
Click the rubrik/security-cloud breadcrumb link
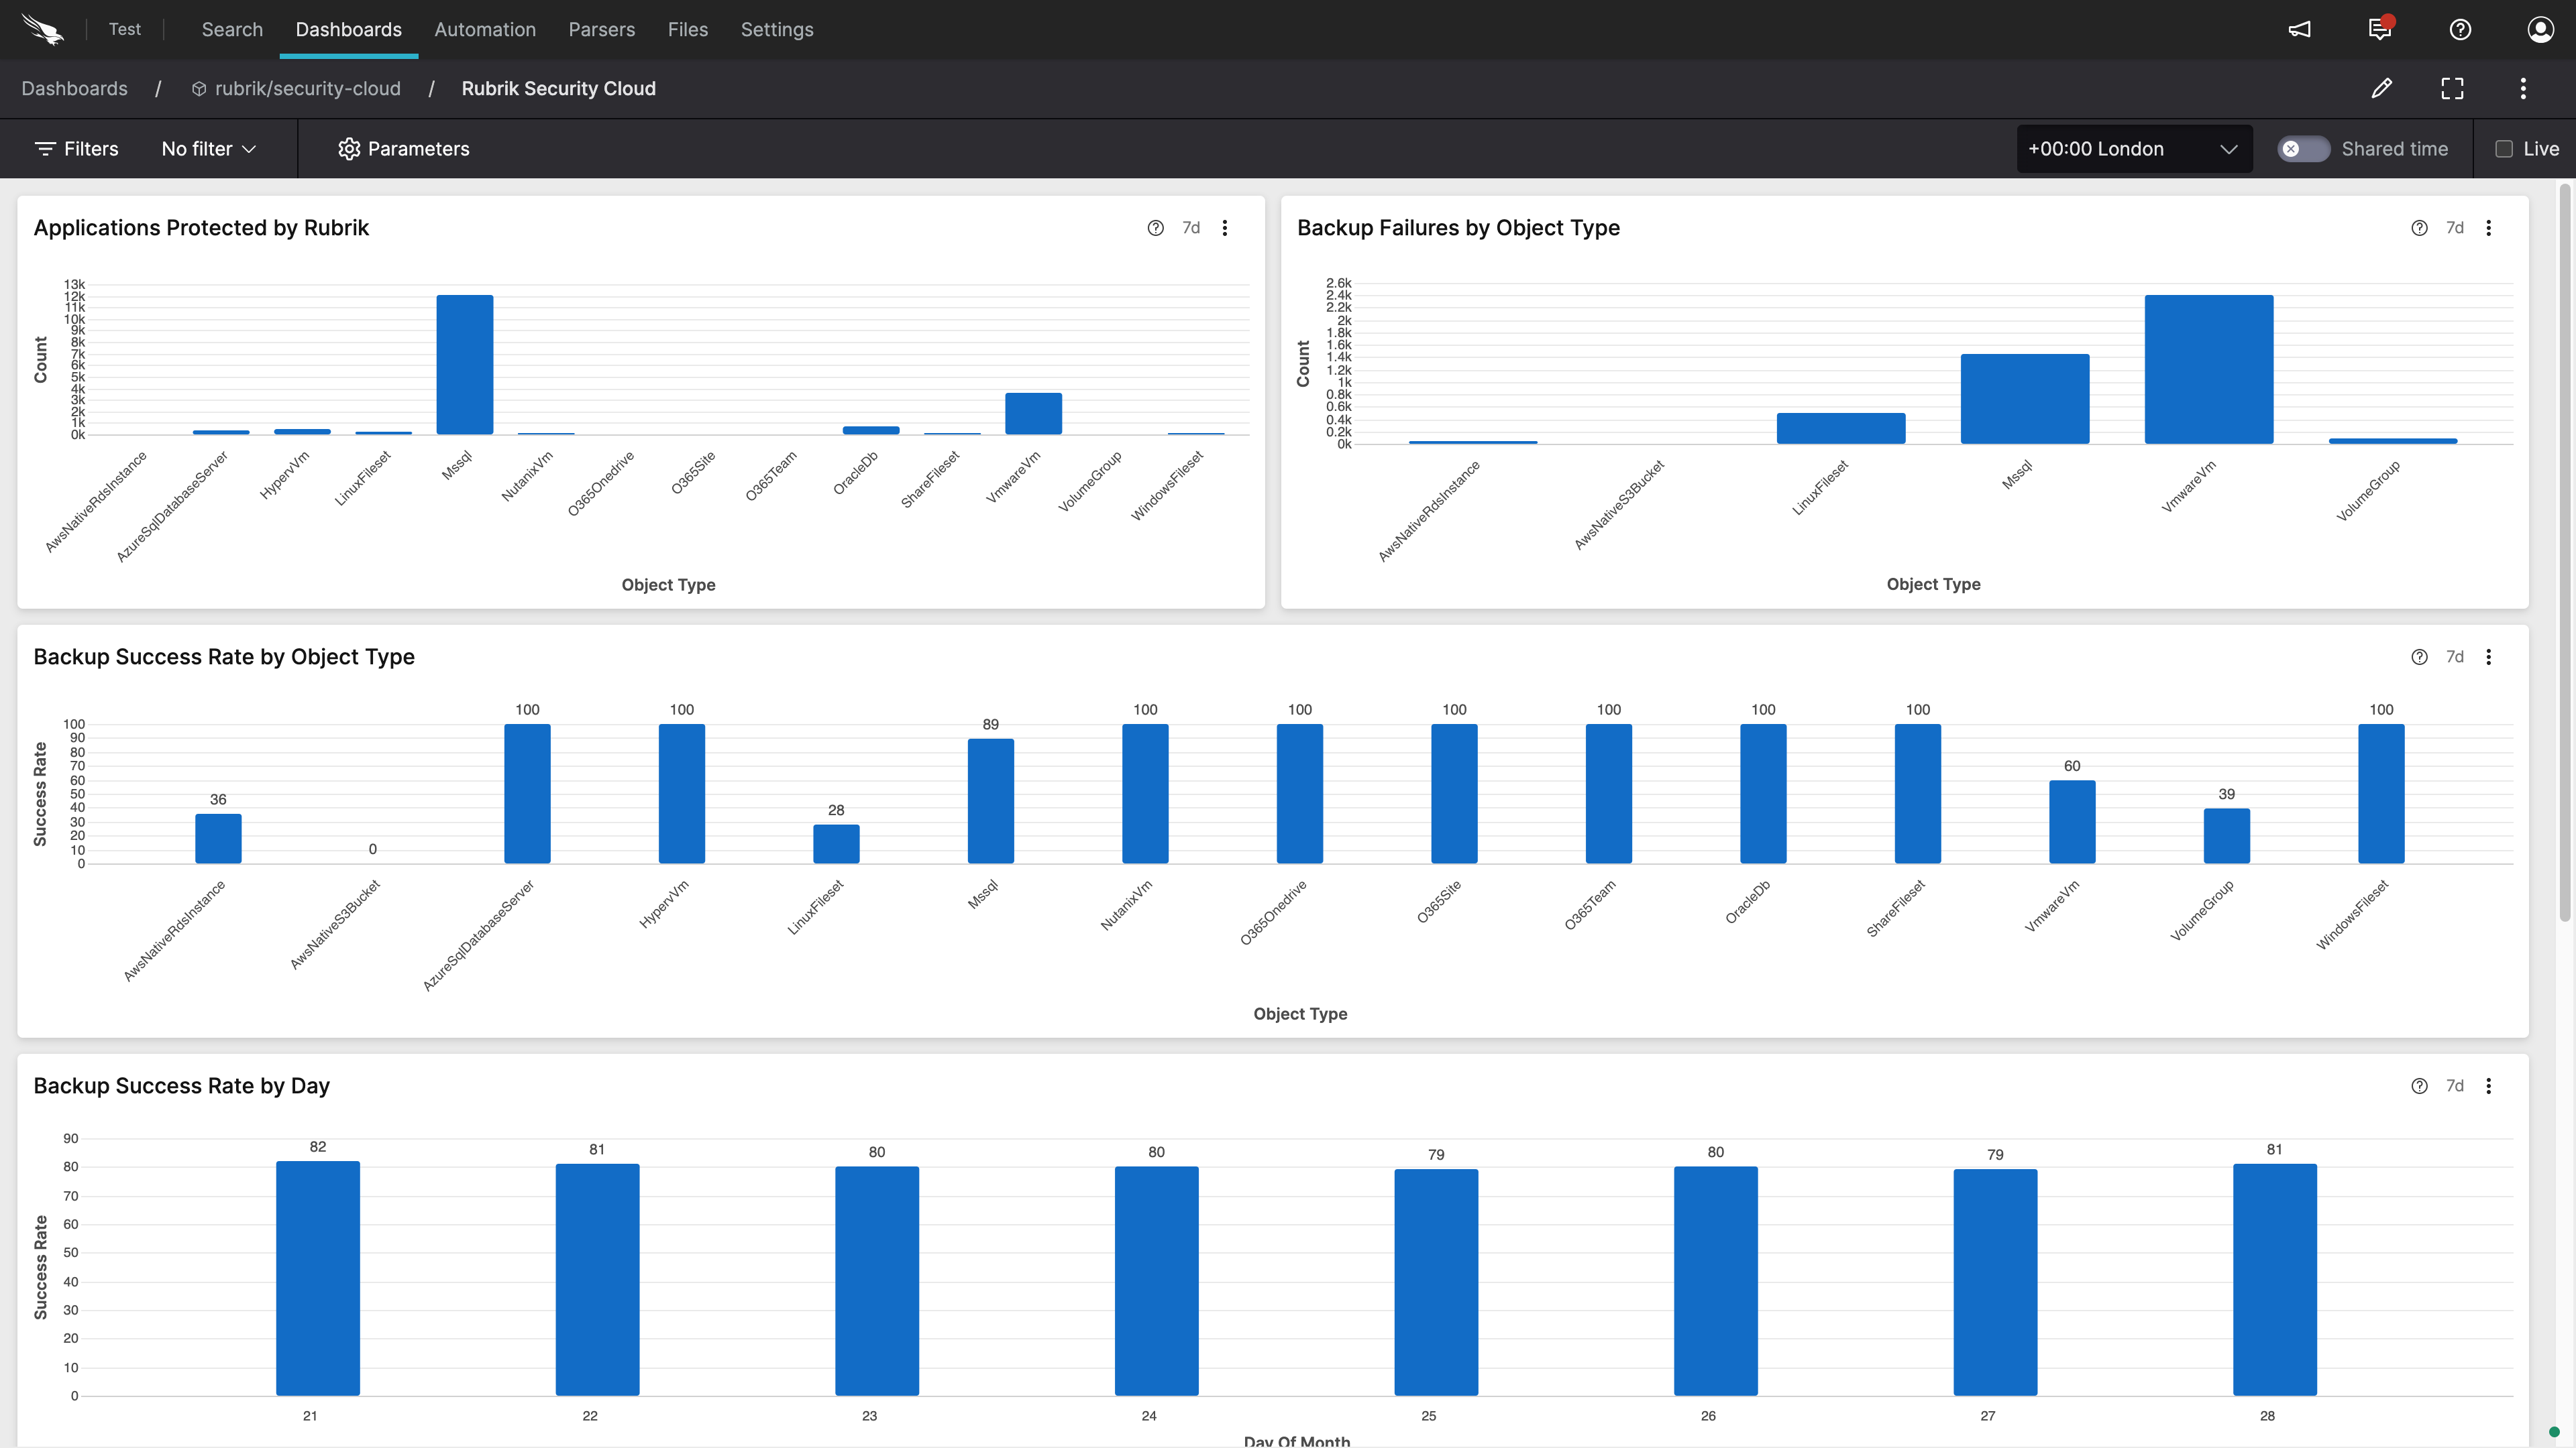pos(307,89)
